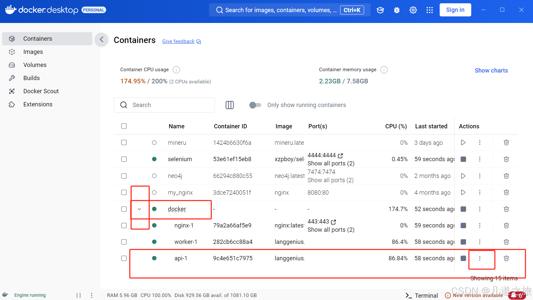Screen dimensions: 533x300
Task: Open the Learning center graduation cap icon
Action: (x=380, y=10)
